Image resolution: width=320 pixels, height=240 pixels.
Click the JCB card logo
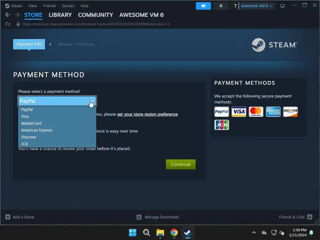tap(222, 125)
